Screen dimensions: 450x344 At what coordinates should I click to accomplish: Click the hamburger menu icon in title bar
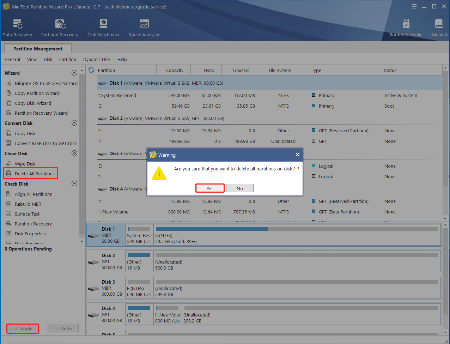(x=414, y=7)
